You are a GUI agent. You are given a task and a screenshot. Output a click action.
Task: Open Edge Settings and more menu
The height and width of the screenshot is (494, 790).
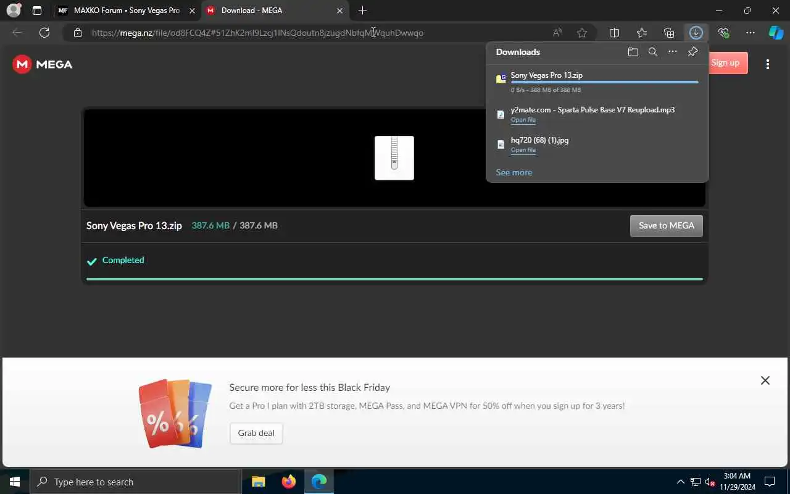(x=750, y=33)
